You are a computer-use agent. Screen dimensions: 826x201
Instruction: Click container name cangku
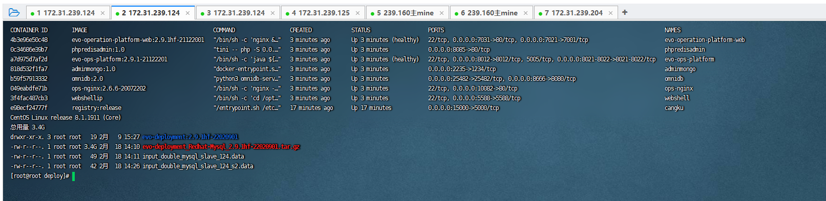pyautogui.click(x=674, y=108)
